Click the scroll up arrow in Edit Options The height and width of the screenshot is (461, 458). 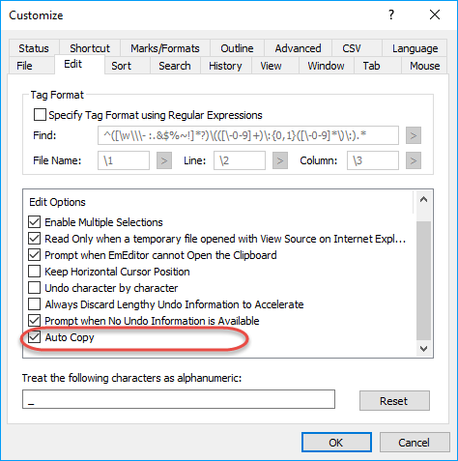tap(423, 200)
